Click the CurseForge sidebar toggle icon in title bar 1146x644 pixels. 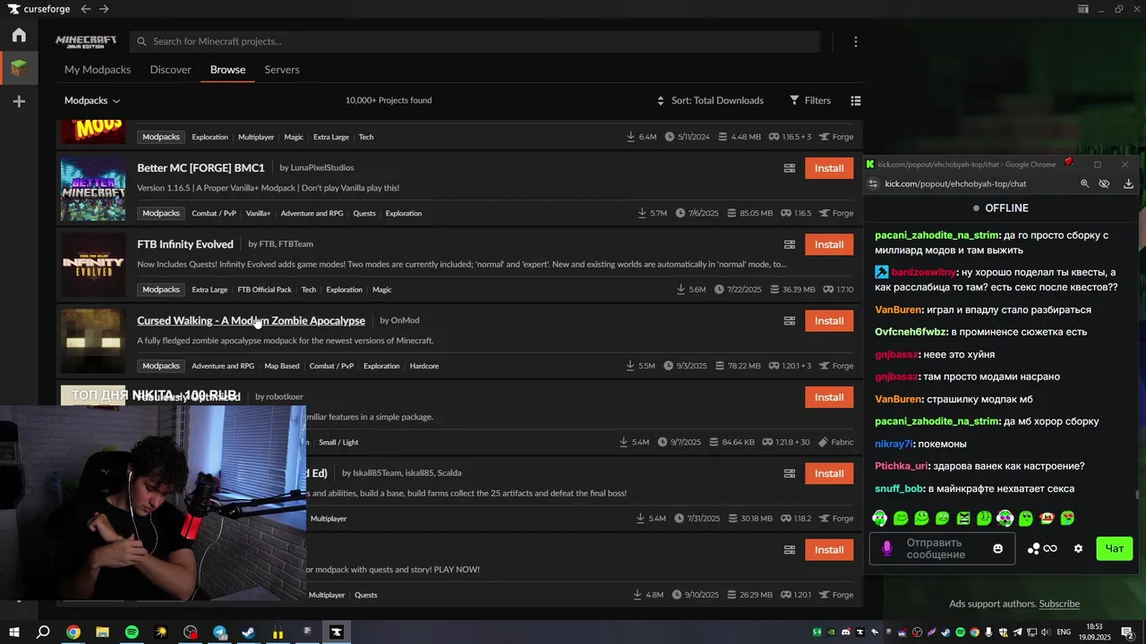[x=1083, y=9]
